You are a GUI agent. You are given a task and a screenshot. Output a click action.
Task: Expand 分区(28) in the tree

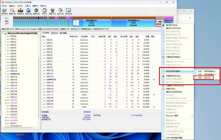coord(6,118)
